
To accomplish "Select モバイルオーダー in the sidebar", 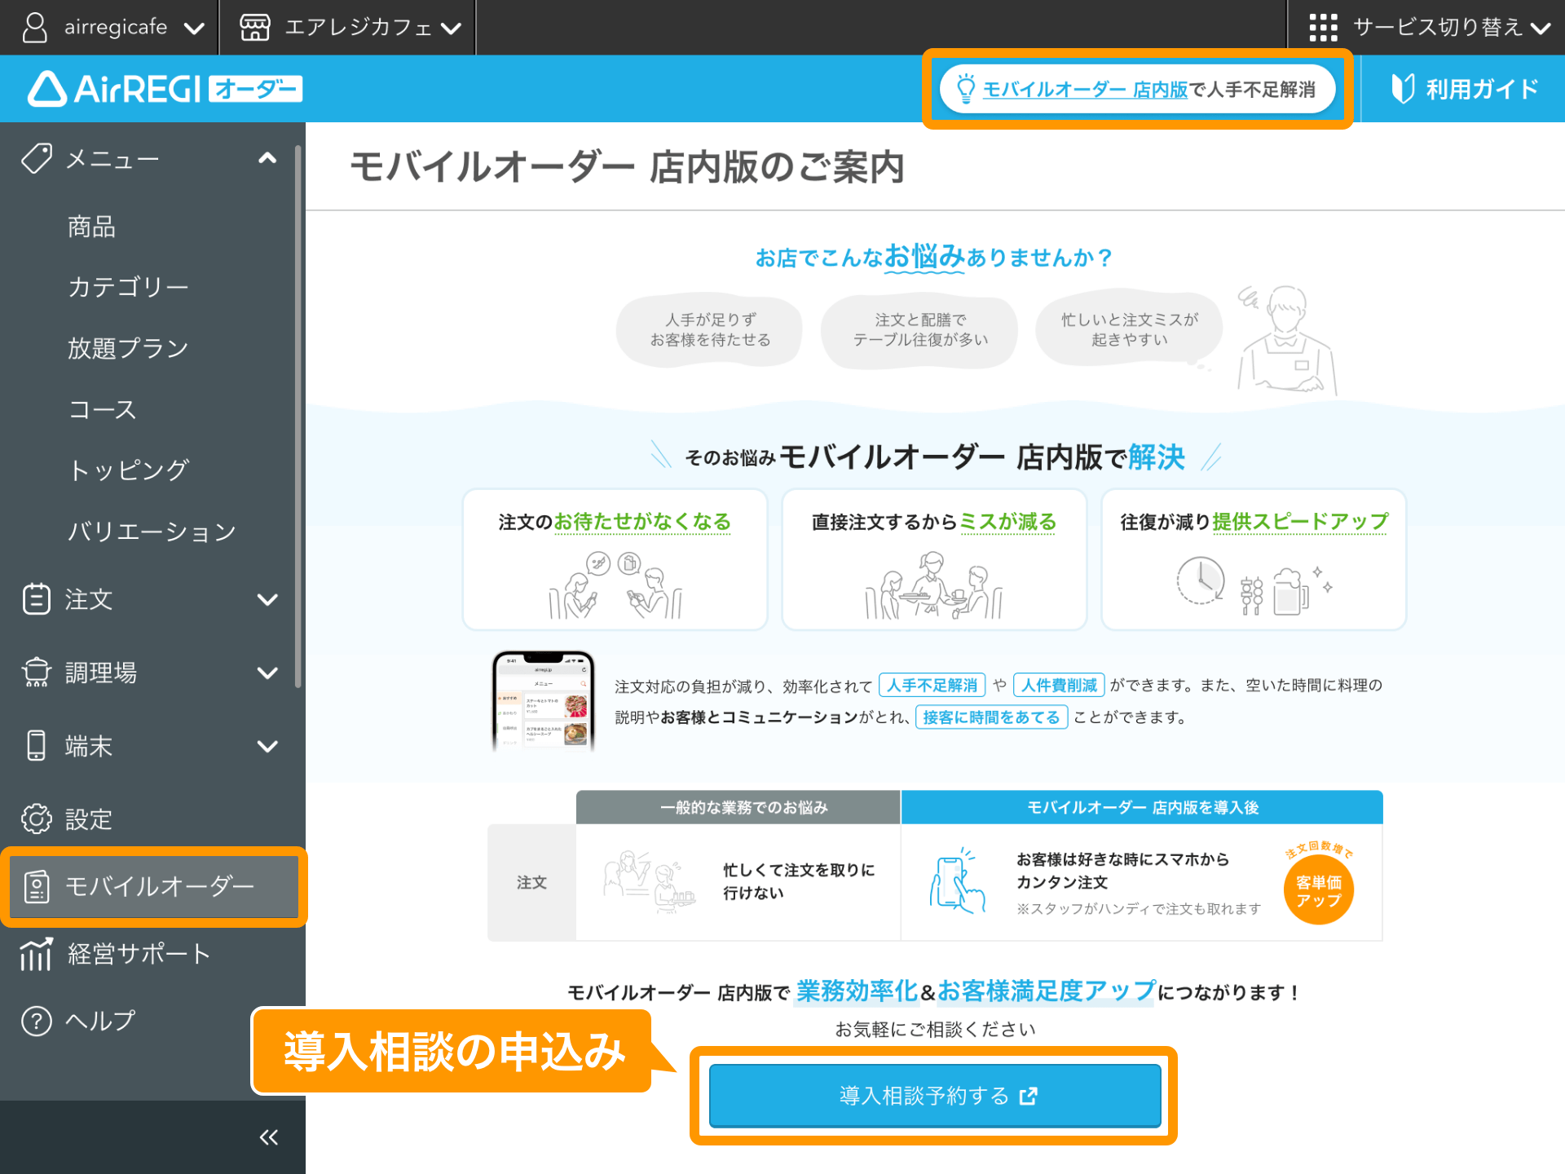I will (x=153, y=887).
